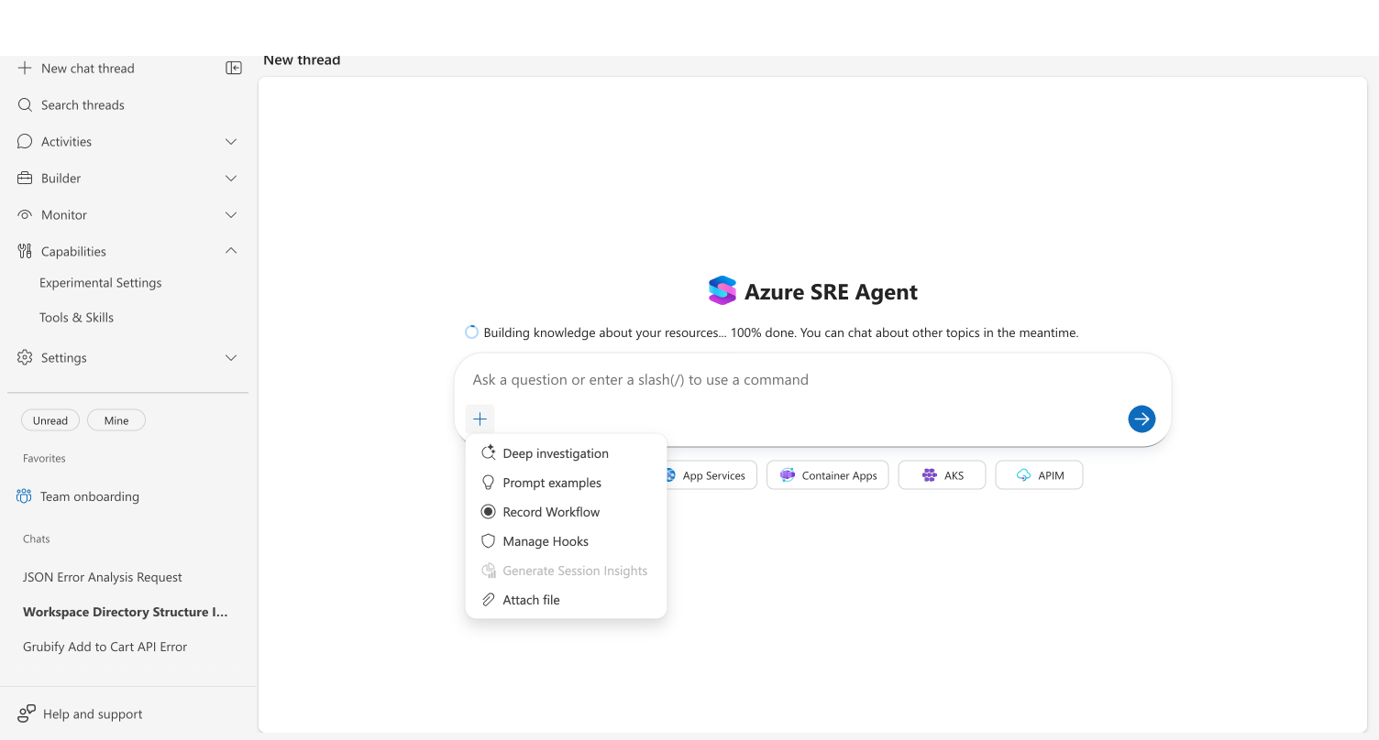Click the Azure SRE Agent heading
This screenshot has height=740, width=1379.
coord(831,292)
